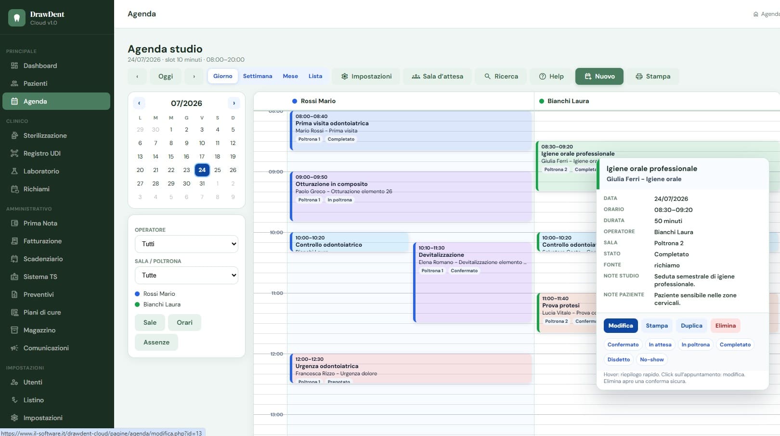The width and height of the screenshot is (780, 436).
Task: Set status to Confermato in popup
Action: 623,344
